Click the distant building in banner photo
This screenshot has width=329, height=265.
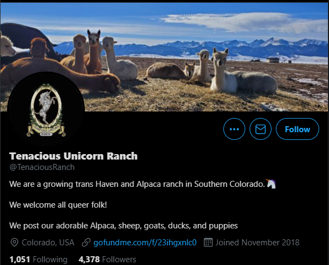273,60
